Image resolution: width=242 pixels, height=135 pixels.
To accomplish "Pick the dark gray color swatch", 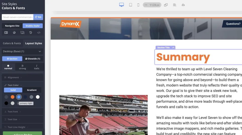I will pos(6,97).
